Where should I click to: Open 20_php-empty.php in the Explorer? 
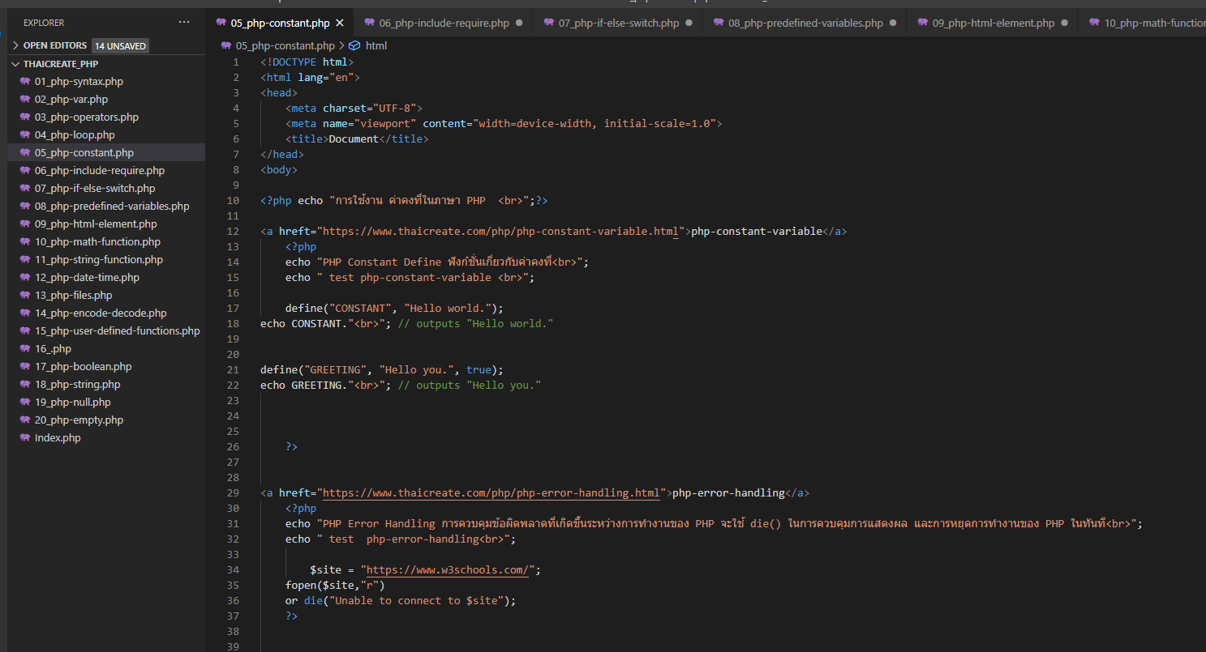(x=79, y=420)
